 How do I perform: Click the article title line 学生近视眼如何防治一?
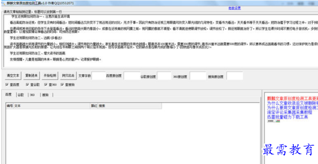40,16
